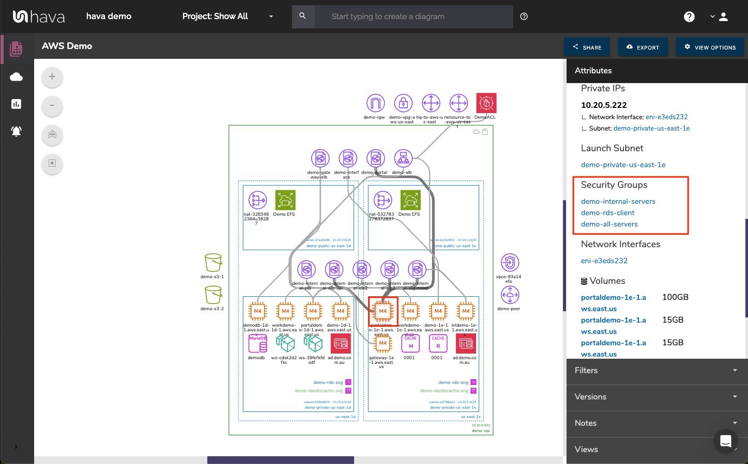748x464 pixels.
Task: Open the Environments cloud icon in sidebar
Action: [x=16, y=76]
